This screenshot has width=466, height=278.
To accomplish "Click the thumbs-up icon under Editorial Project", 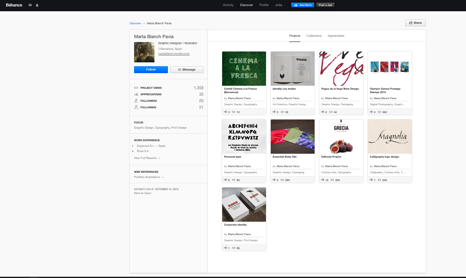I will (x=323, y=180).
